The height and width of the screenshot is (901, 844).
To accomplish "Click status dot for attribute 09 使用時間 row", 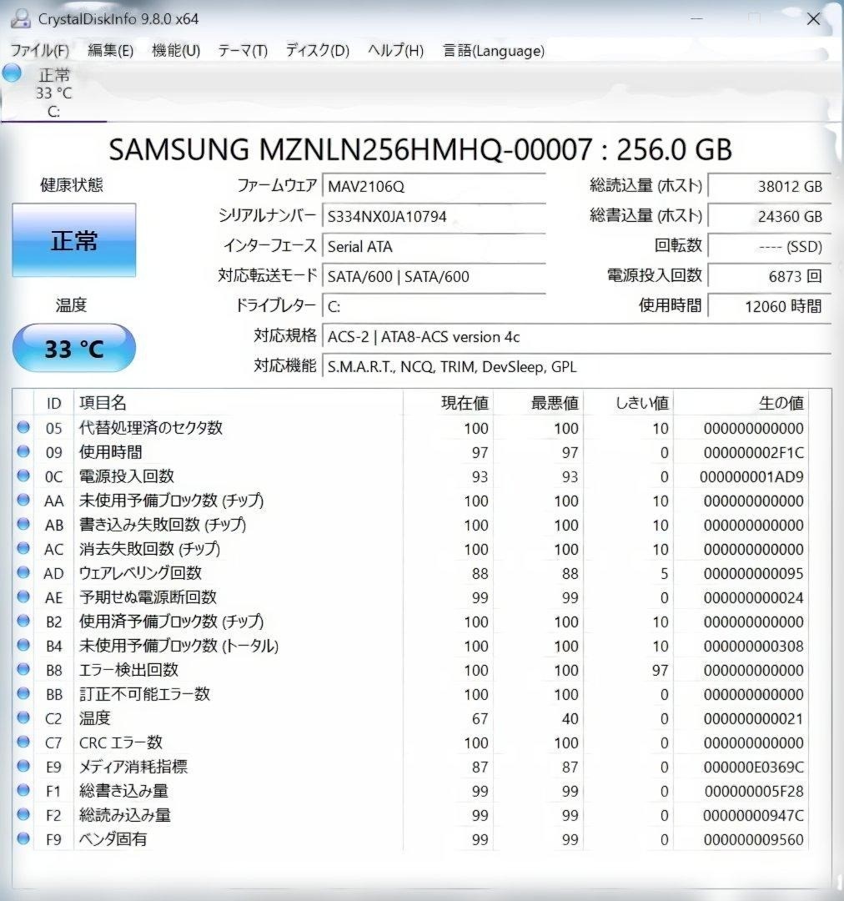I will [23, 451].
